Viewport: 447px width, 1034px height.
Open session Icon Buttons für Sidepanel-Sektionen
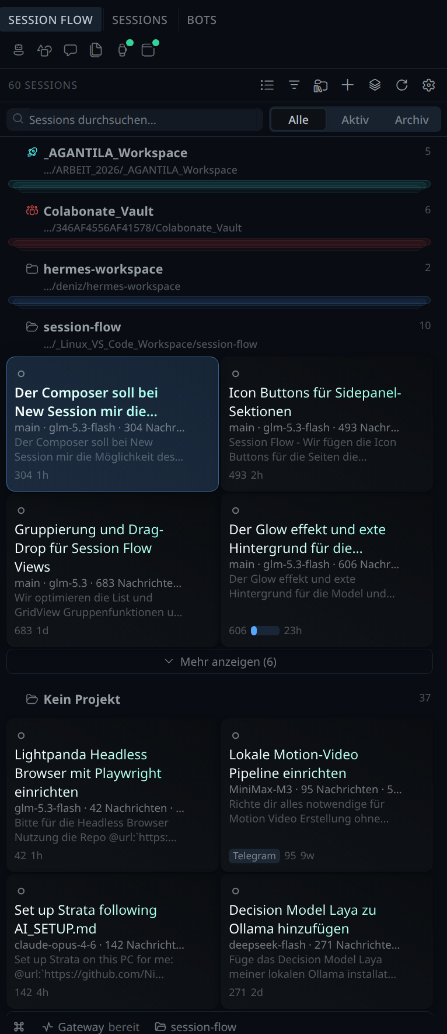pos(327,424)
